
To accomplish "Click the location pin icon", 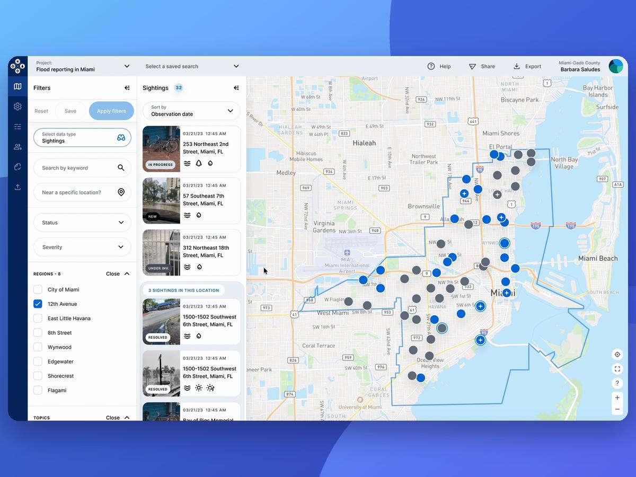I will pos(121,192).
